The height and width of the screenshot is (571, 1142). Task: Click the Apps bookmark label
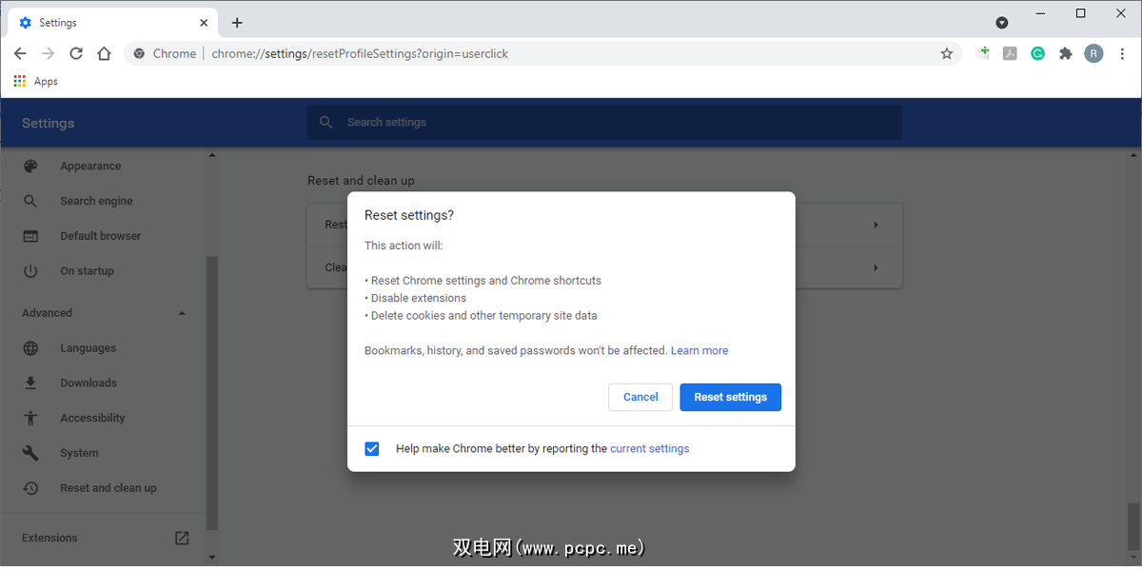[46, 82]
